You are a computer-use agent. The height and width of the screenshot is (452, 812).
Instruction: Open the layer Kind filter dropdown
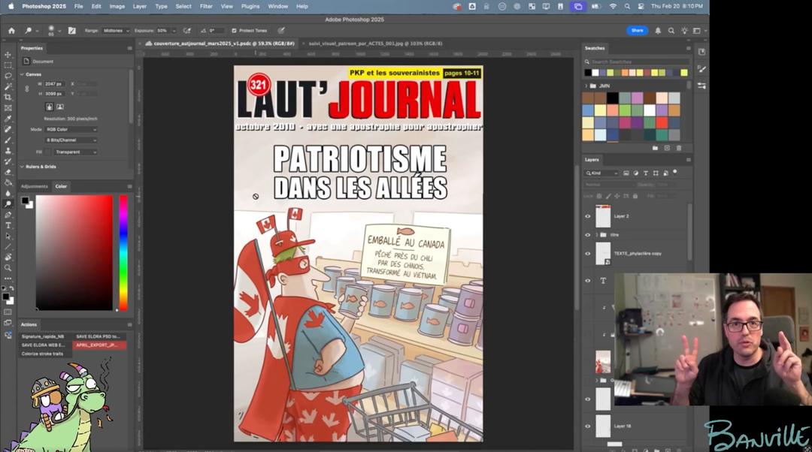601,173
